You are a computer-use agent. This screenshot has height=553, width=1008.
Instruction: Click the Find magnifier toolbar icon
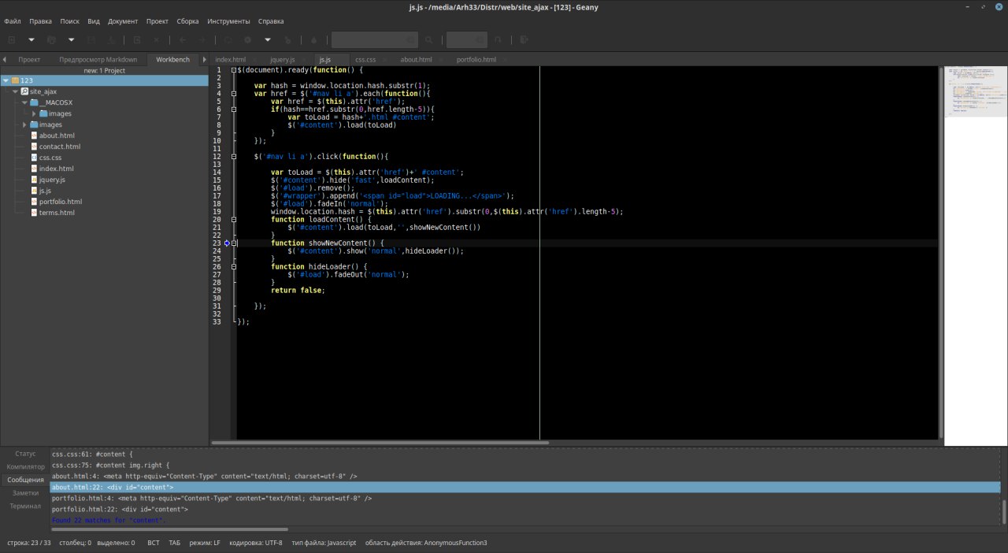click(429, 39)
